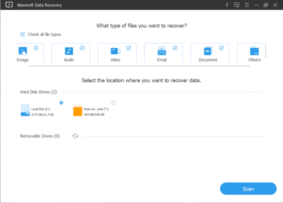
Task: Open the feedback chat bubble icon
Action: [x=237, y=5]
